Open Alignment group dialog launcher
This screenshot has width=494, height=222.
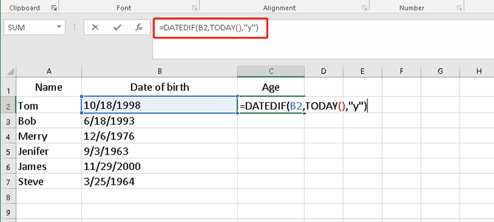[x=364, y=8]
